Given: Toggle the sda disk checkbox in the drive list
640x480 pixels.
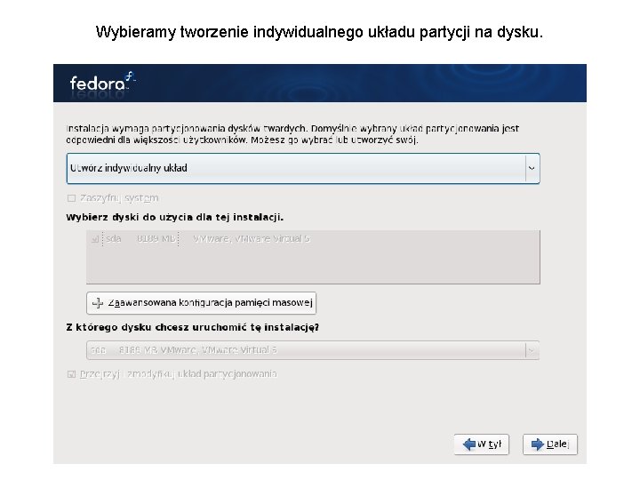Looking at the screenshot, I should click(x=95, y=239).
